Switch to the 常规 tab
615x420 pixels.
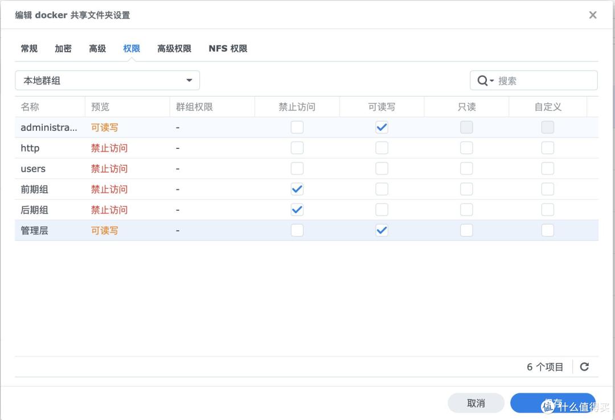(30, 48)
